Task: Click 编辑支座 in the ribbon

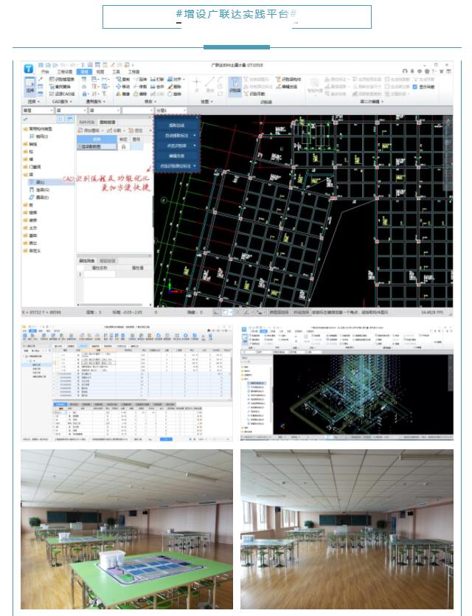Action: coord(287,86)
